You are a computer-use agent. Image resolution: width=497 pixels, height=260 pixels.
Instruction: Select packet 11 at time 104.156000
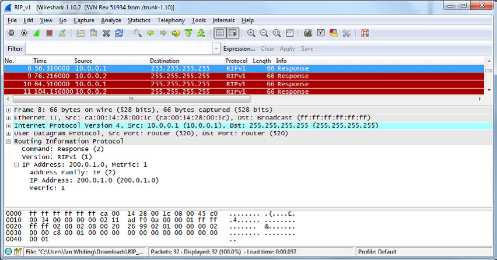coord(244,92)
